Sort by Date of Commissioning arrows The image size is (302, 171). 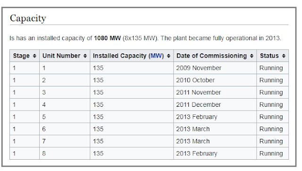click(x=252, y=56)
